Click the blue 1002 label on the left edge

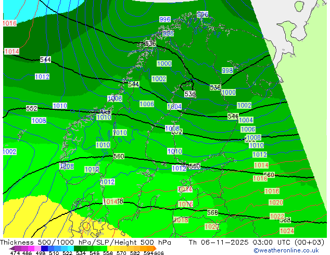(x=10, y=151)
